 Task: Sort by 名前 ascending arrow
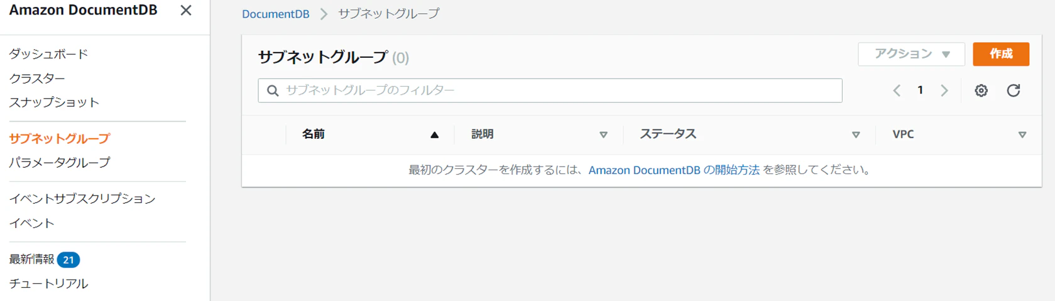pos(434,134)
